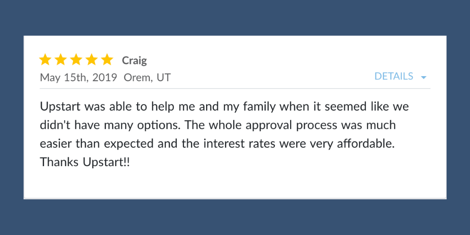Select the review date May 15th, 2019
The image size is (470, 235).
tap(78, 78)
